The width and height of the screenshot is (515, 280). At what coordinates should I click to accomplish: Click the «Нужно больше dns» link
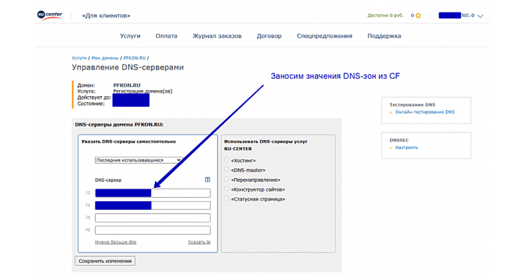tap(116, 242)
